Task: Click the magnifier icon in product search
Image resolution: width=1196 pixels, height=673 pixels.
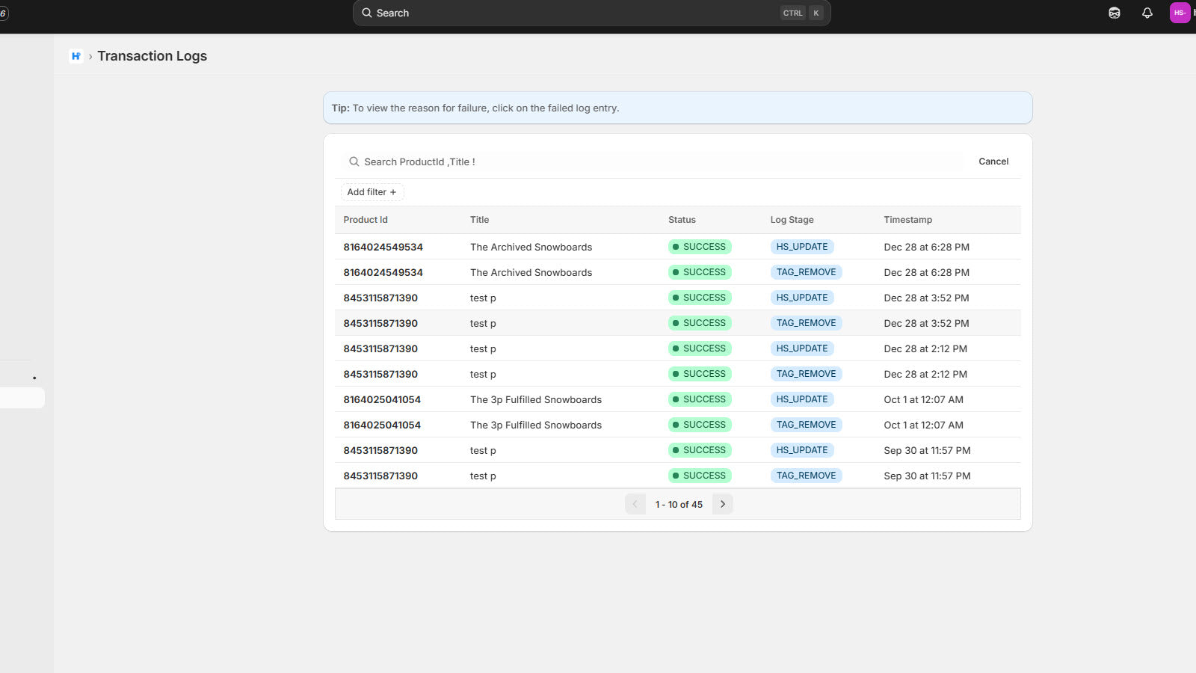Action: coord(354,162)
